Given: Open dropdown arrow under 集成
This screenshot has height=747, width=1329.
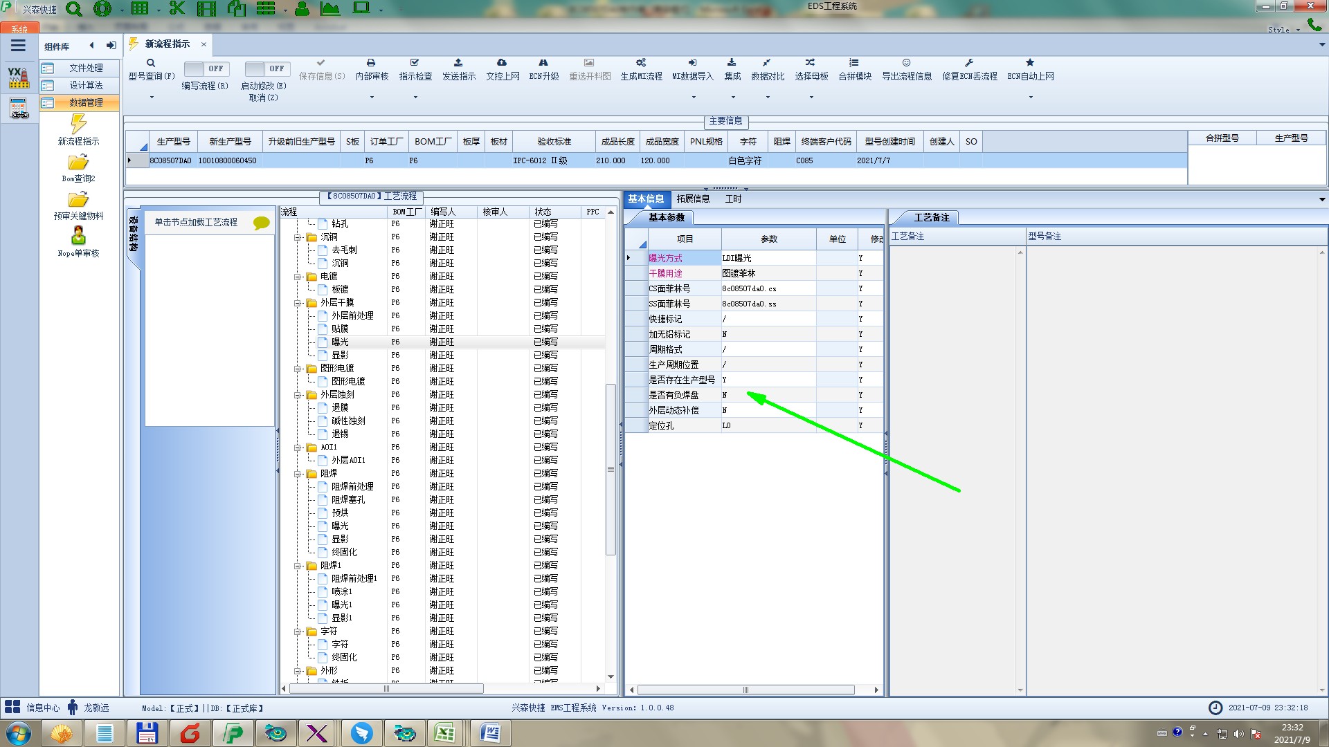Looking at the screenshot, I should 732,98.
